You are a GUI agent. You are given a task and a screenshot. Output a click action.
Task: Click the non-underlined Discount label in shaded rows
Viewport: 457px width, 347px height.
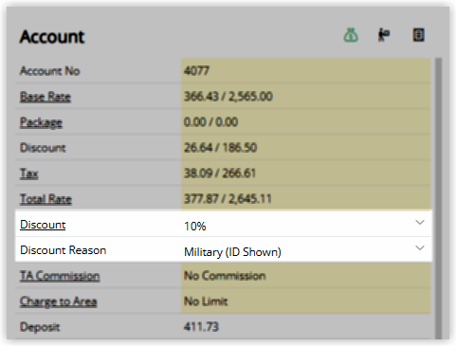point(43,148)
